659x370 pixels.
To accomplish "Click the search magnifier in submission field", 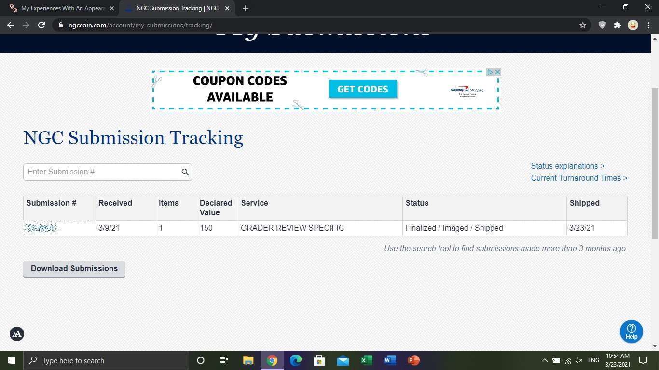I will click(x=185, y=172).
